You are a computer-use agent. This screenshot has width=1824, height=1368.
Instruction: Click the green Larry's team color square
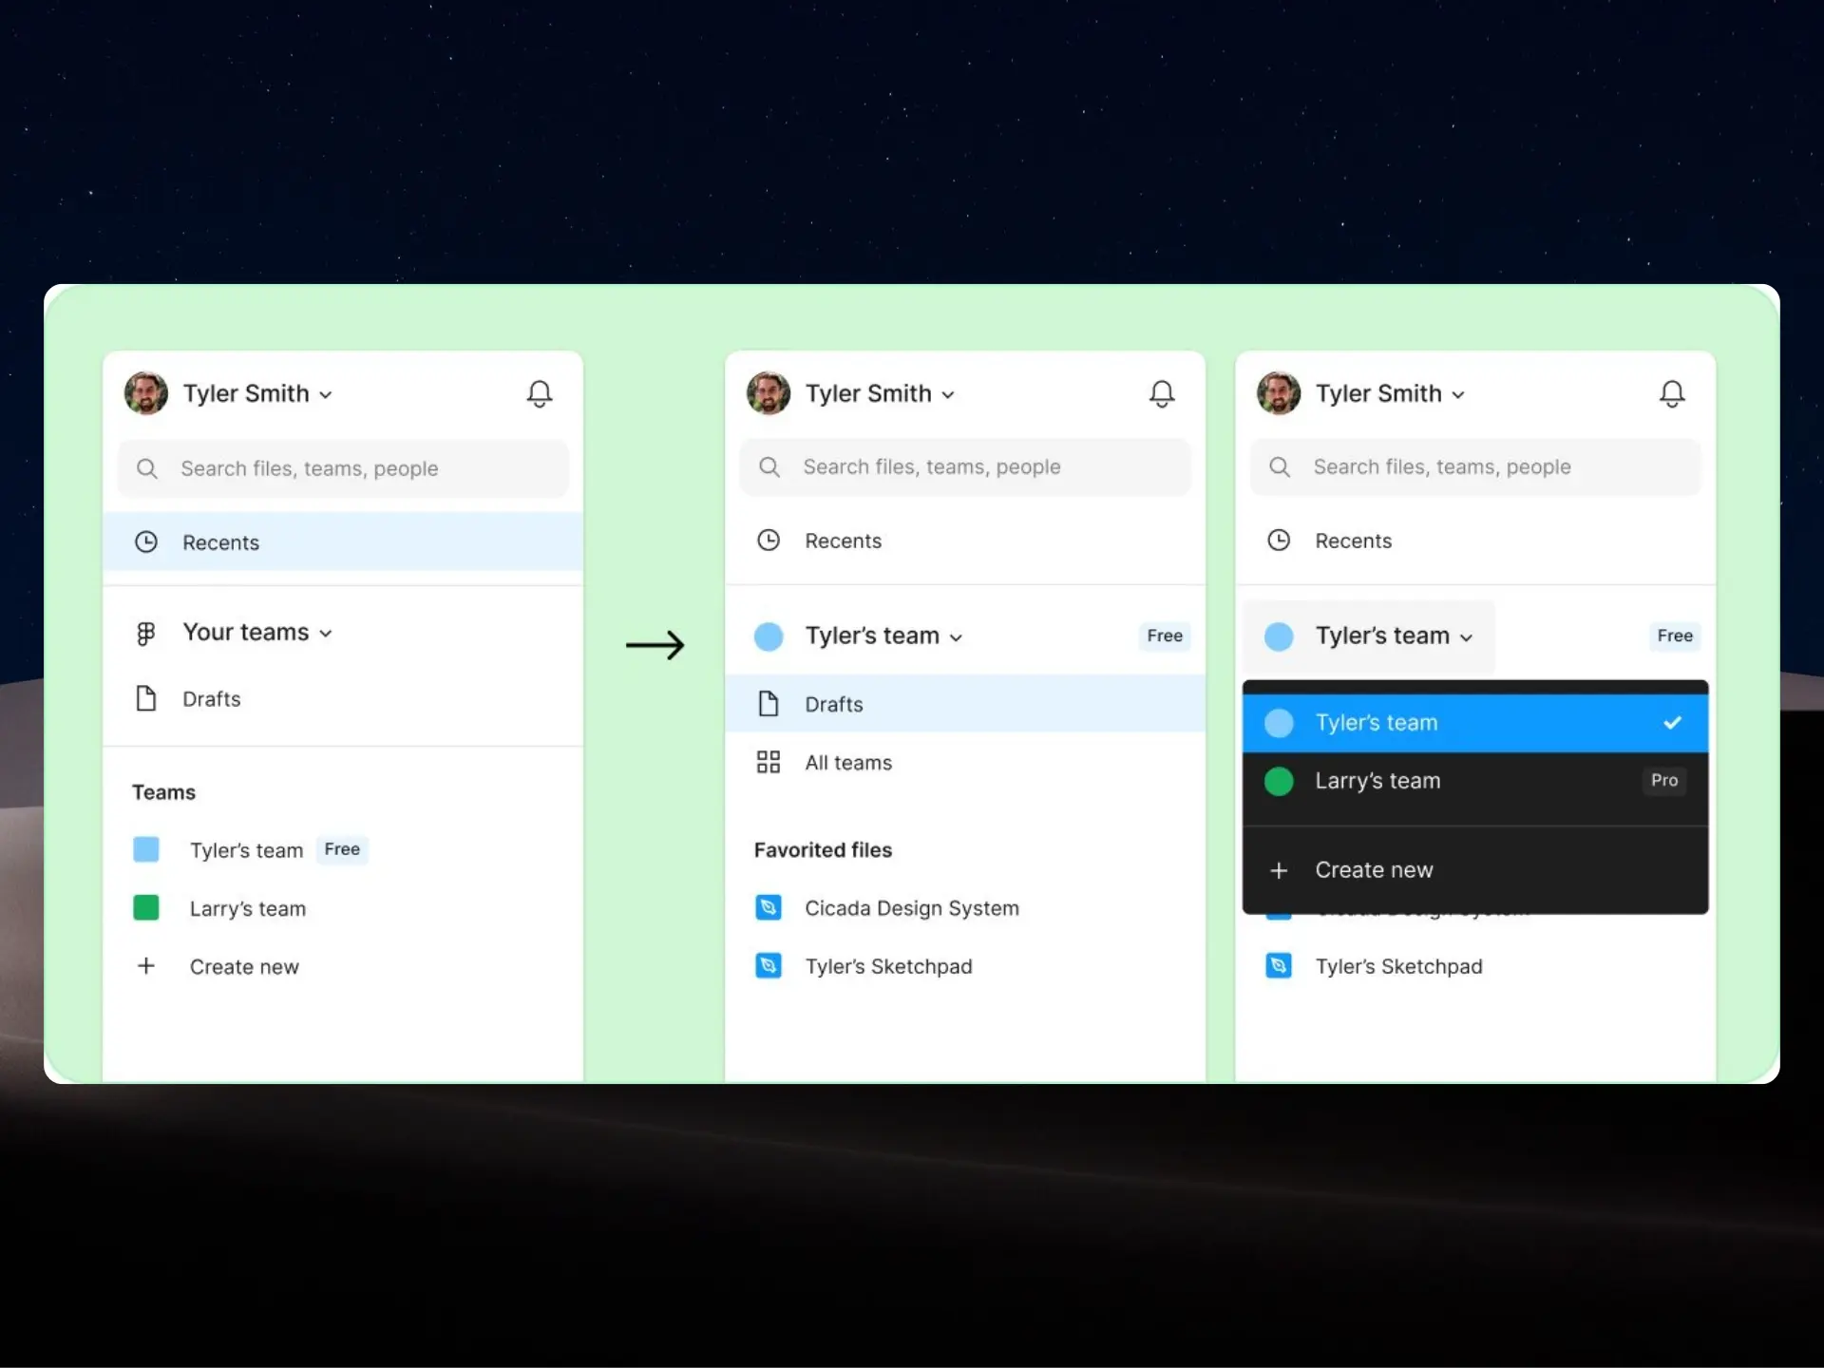(146, 907)
